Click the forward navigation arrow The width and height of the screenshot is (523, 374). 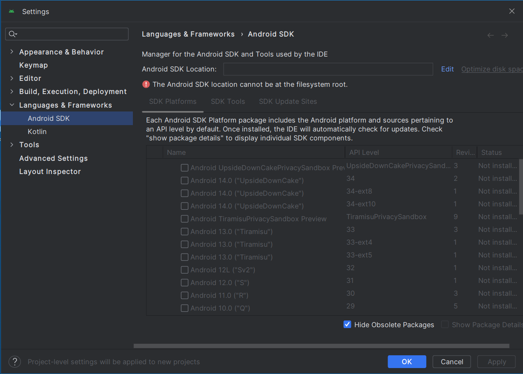[505, 35]
